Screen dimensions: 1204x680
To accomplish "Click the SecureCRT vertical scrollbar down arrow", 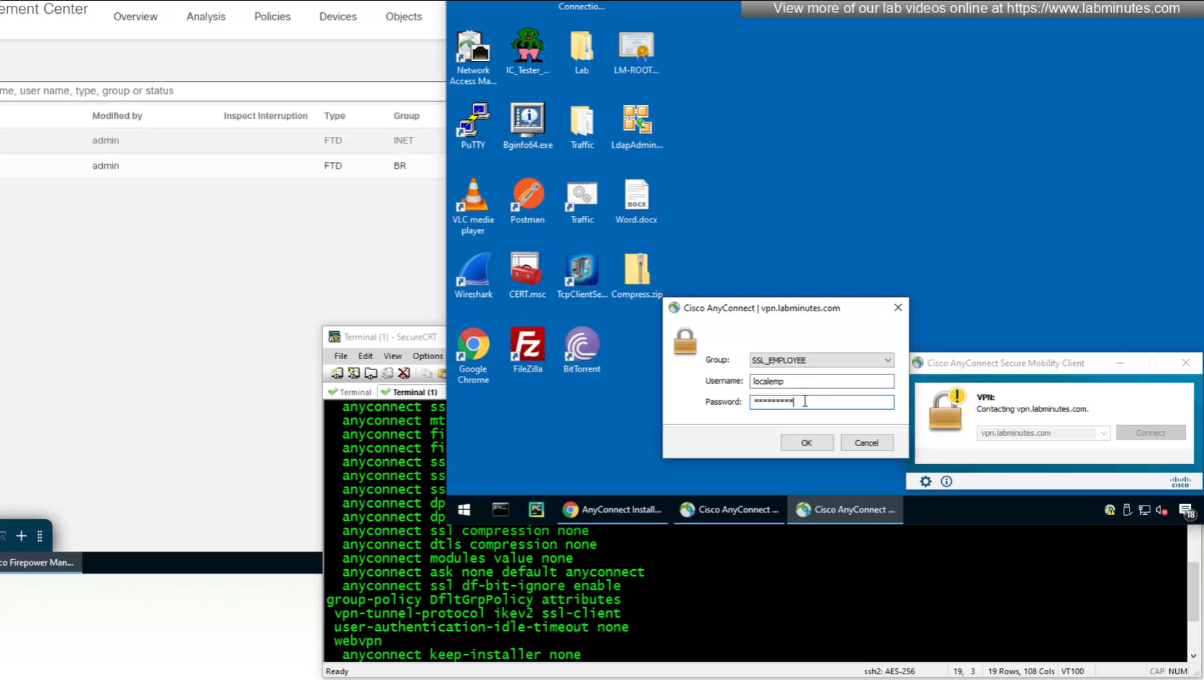I will coord(1193,655).
